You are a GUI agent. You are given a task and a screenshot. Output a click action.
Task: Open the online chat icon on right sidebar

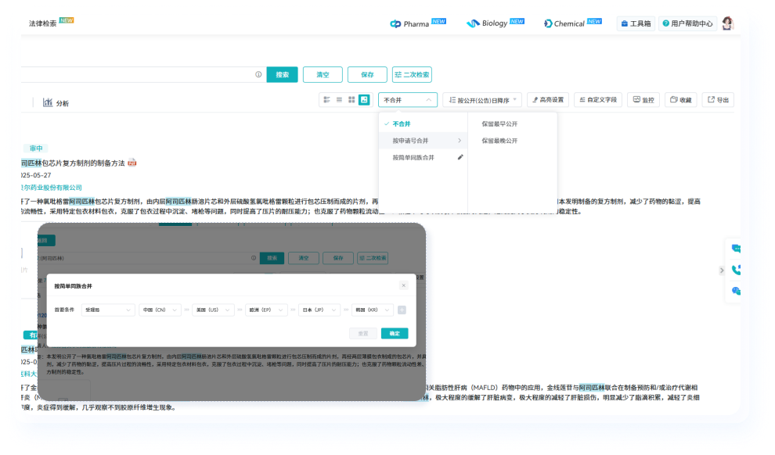736,249
